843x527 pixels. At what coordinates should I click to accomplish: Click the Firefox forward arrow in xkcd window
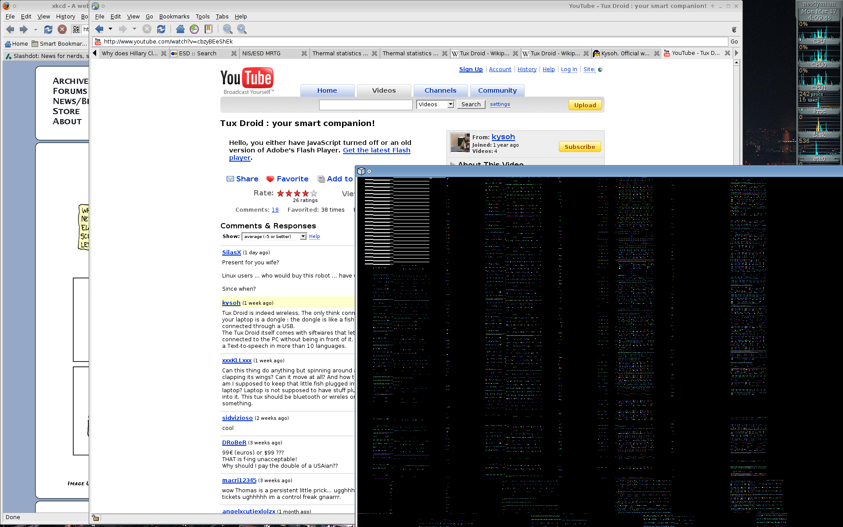pos(23,29)
